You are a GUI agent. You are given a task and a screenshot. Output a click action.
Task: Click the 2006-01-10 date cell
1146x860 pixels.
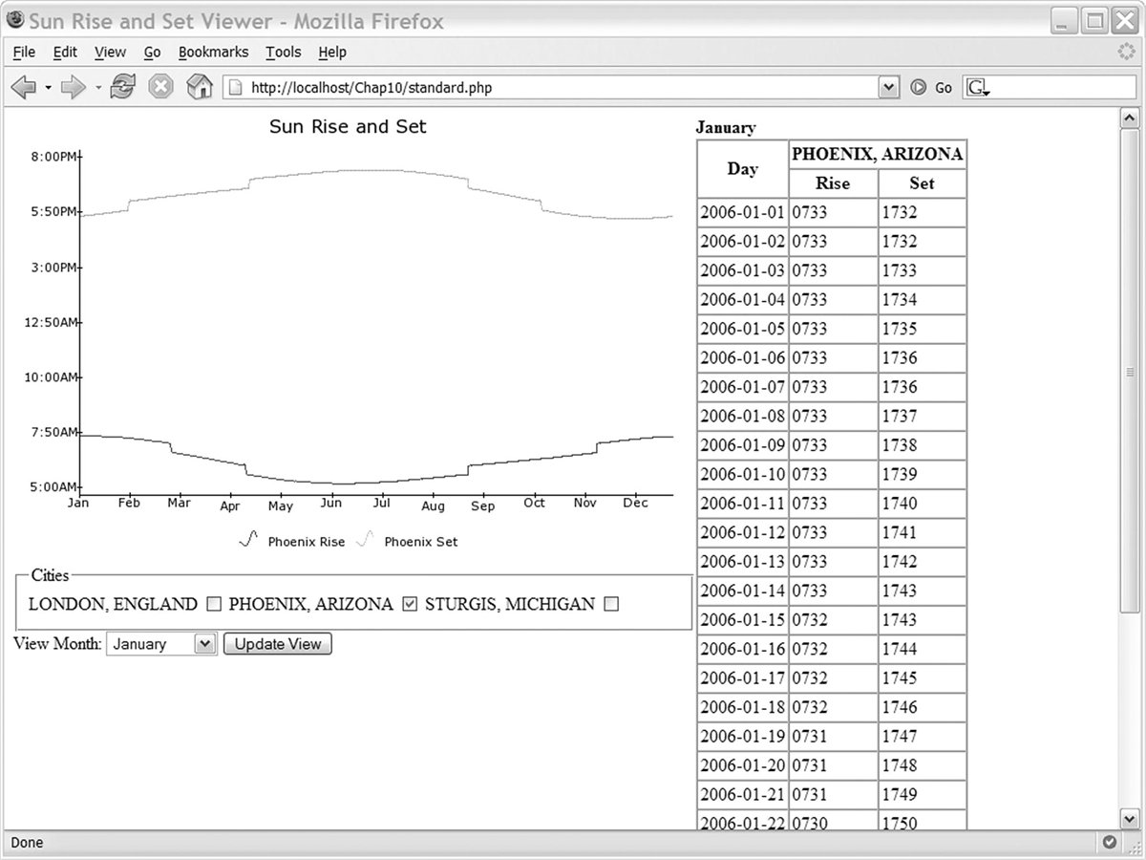tap(743, 474)
